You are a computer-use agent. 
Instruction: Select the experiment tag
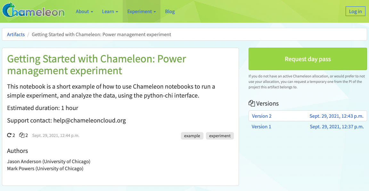click(220, 136)
